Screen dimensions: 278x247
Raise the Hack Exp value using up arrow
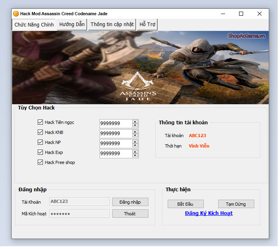[x=135, y=152]
